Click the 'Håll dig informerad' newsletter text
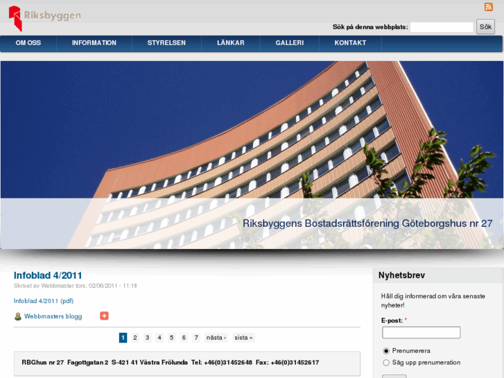The image size is (504, 378). click(433, 301)
